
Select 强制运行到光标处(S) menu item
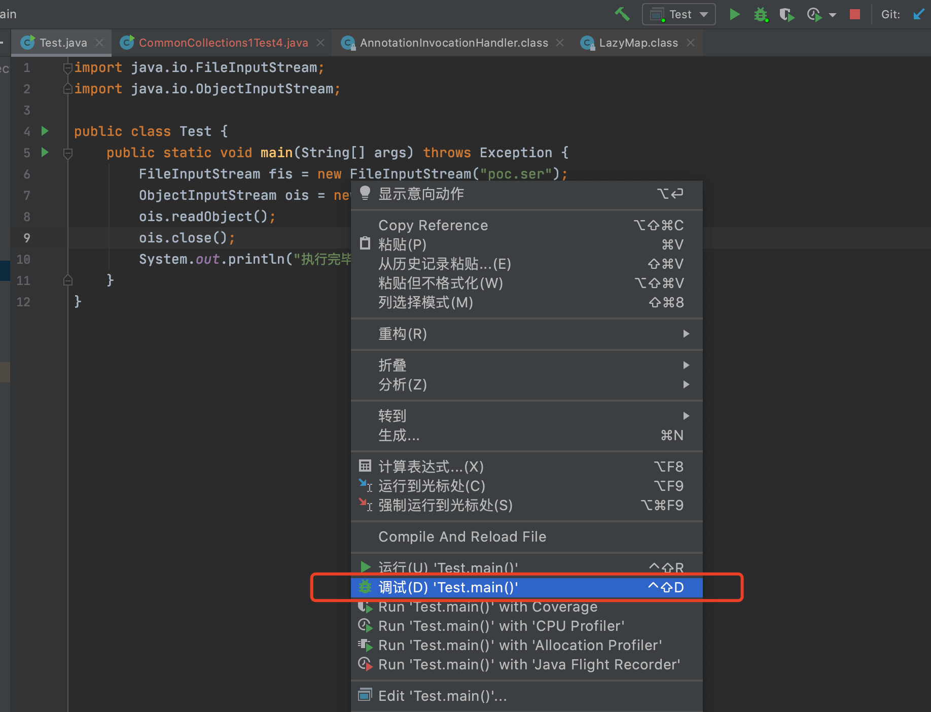tap(526, 505)
